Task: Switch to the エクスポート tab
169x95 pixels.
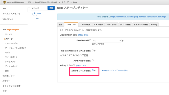Action: coord(111,25)
